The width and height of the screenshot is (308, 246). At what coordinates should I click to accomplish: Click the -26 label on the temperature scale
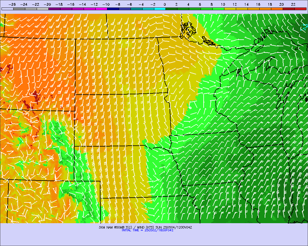coord(12,5)
